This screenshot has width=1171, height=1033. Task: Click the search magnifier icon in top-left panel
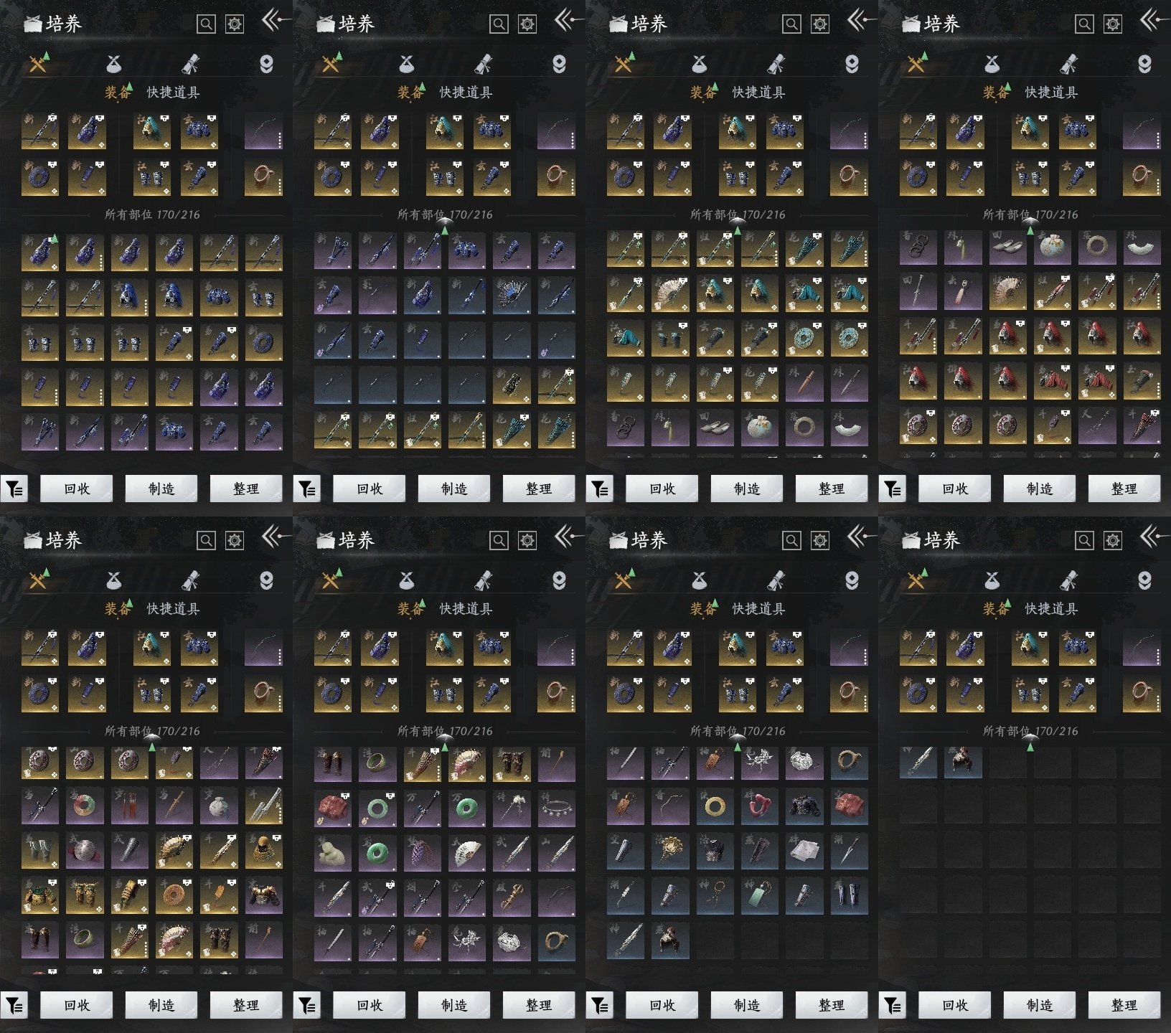click(x=206, y=24)
